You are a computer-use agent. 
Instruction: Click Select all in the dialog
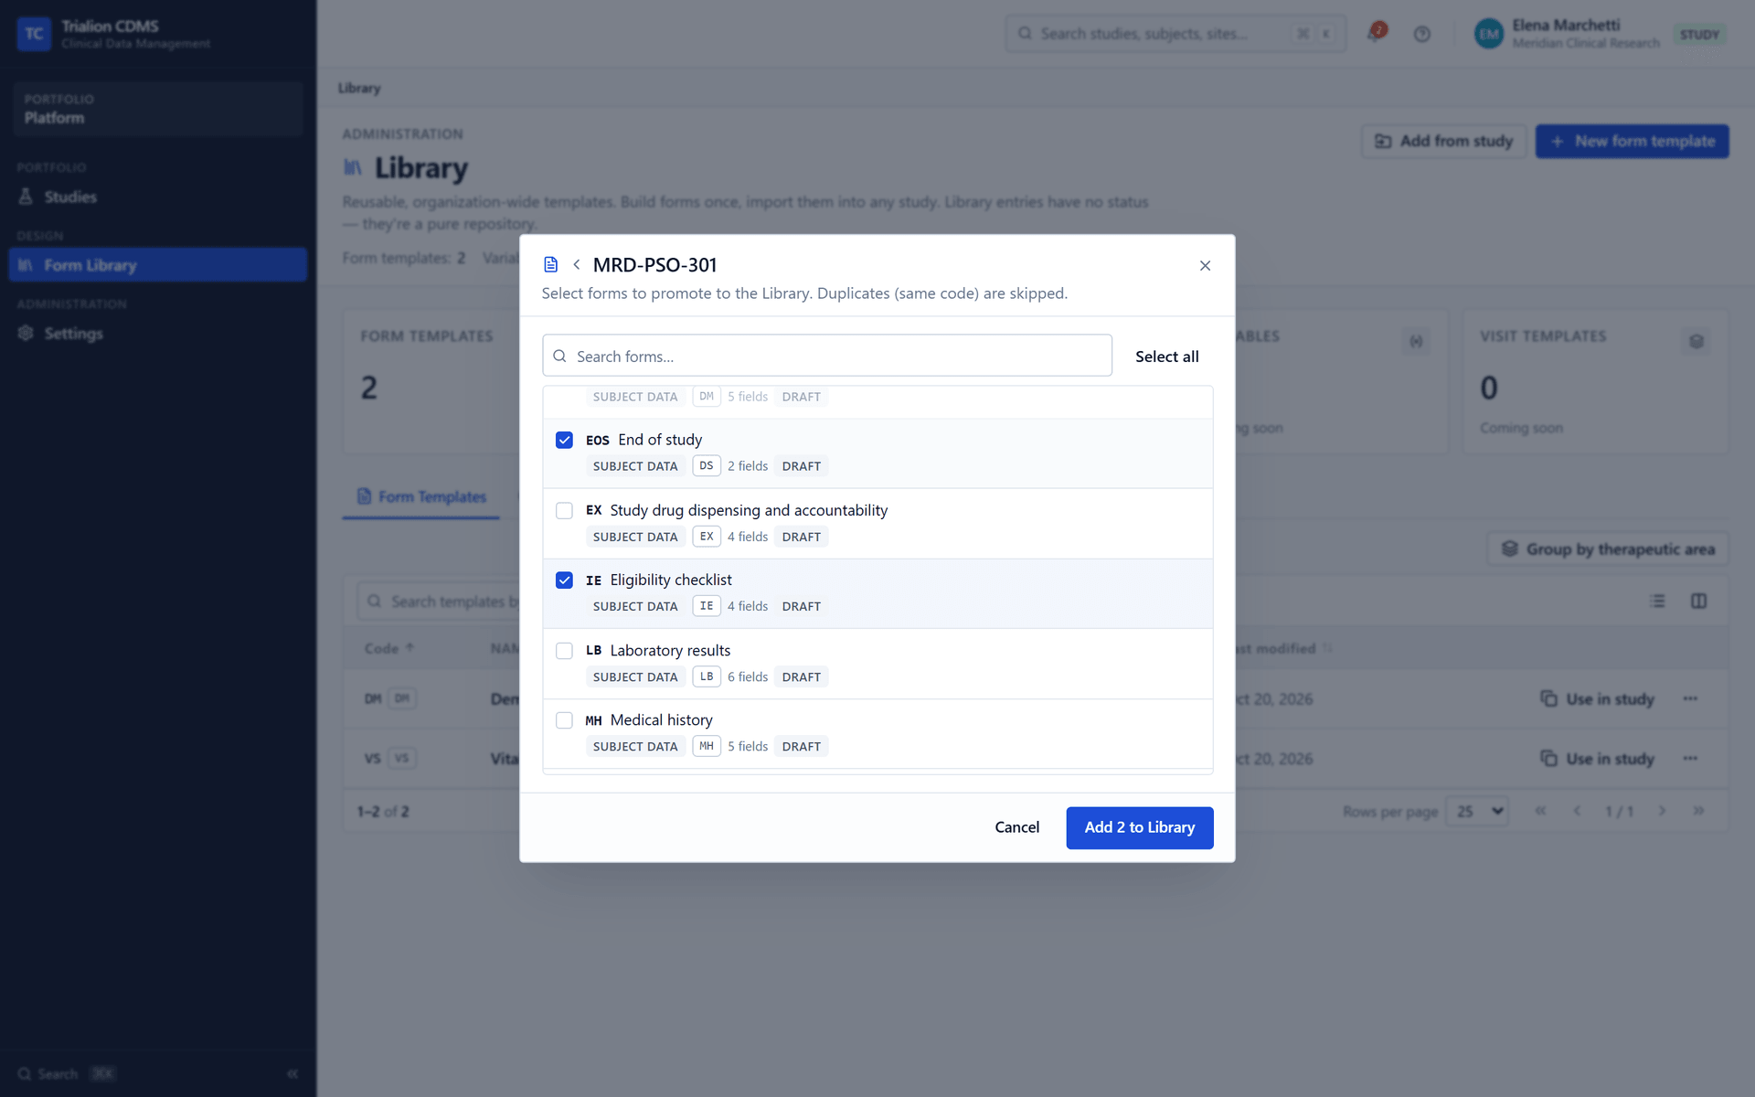(1166, 357)
